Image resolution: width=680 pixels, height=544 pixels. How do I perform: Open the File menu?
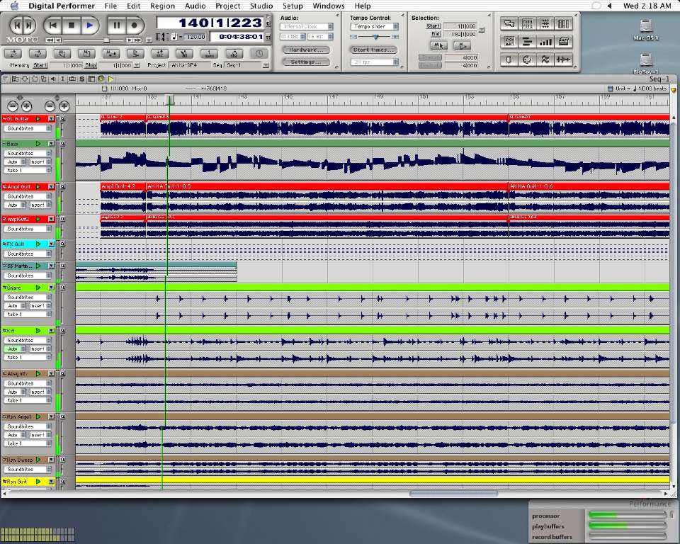(110, 6)
